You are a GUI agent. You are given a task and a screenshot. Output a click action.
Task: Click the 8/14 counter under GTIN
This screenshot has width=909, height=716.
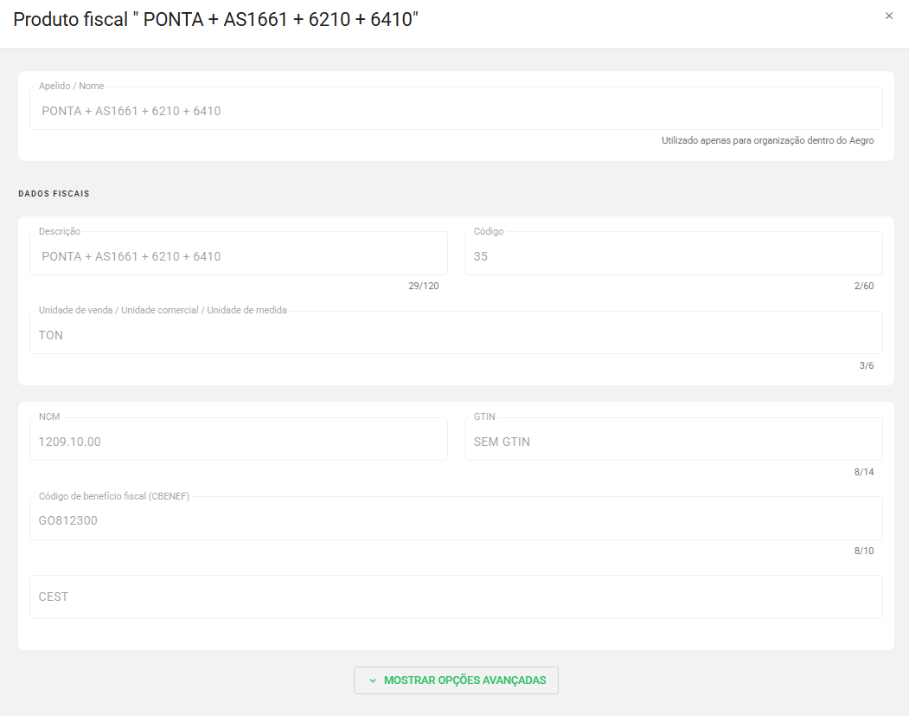coord(864,472)
